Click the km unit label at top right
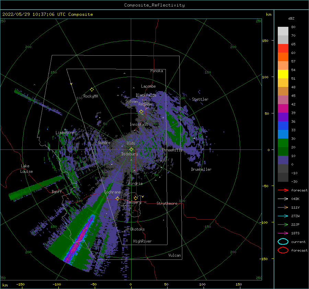 click(268, 14)
